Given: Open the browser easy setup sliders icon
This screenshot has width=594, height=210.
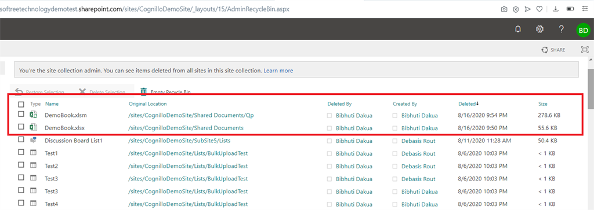Looking at the screenshot, I should (585, 9).
